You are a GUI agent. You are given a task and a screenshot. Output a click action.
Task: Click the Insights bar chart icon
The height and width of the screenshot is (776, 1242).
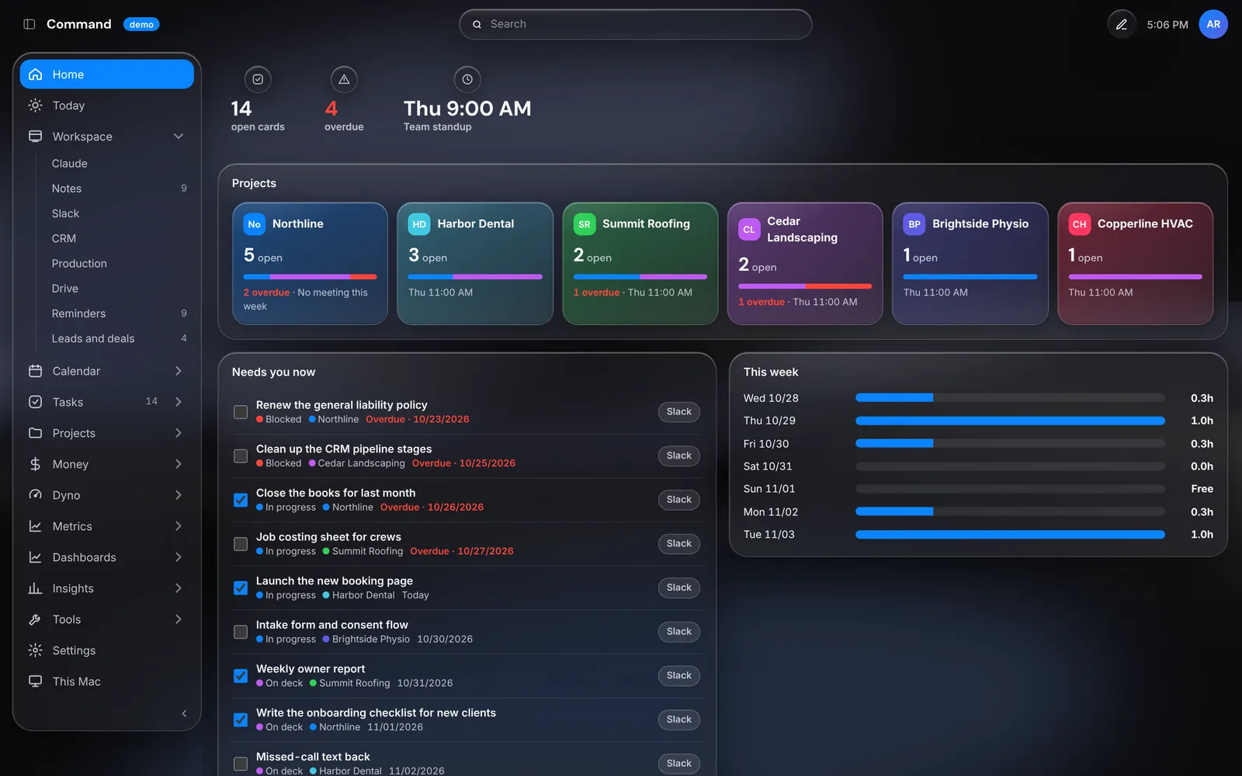pyautogui.click(x=35, y=588)
